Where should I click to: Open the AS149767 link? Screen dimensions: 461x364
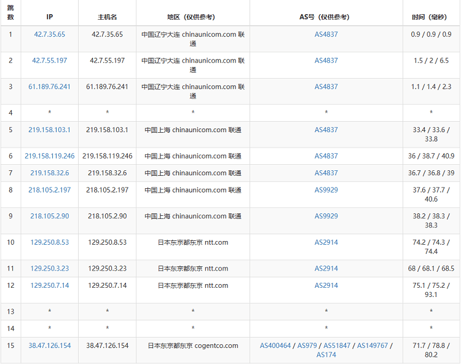372,346
